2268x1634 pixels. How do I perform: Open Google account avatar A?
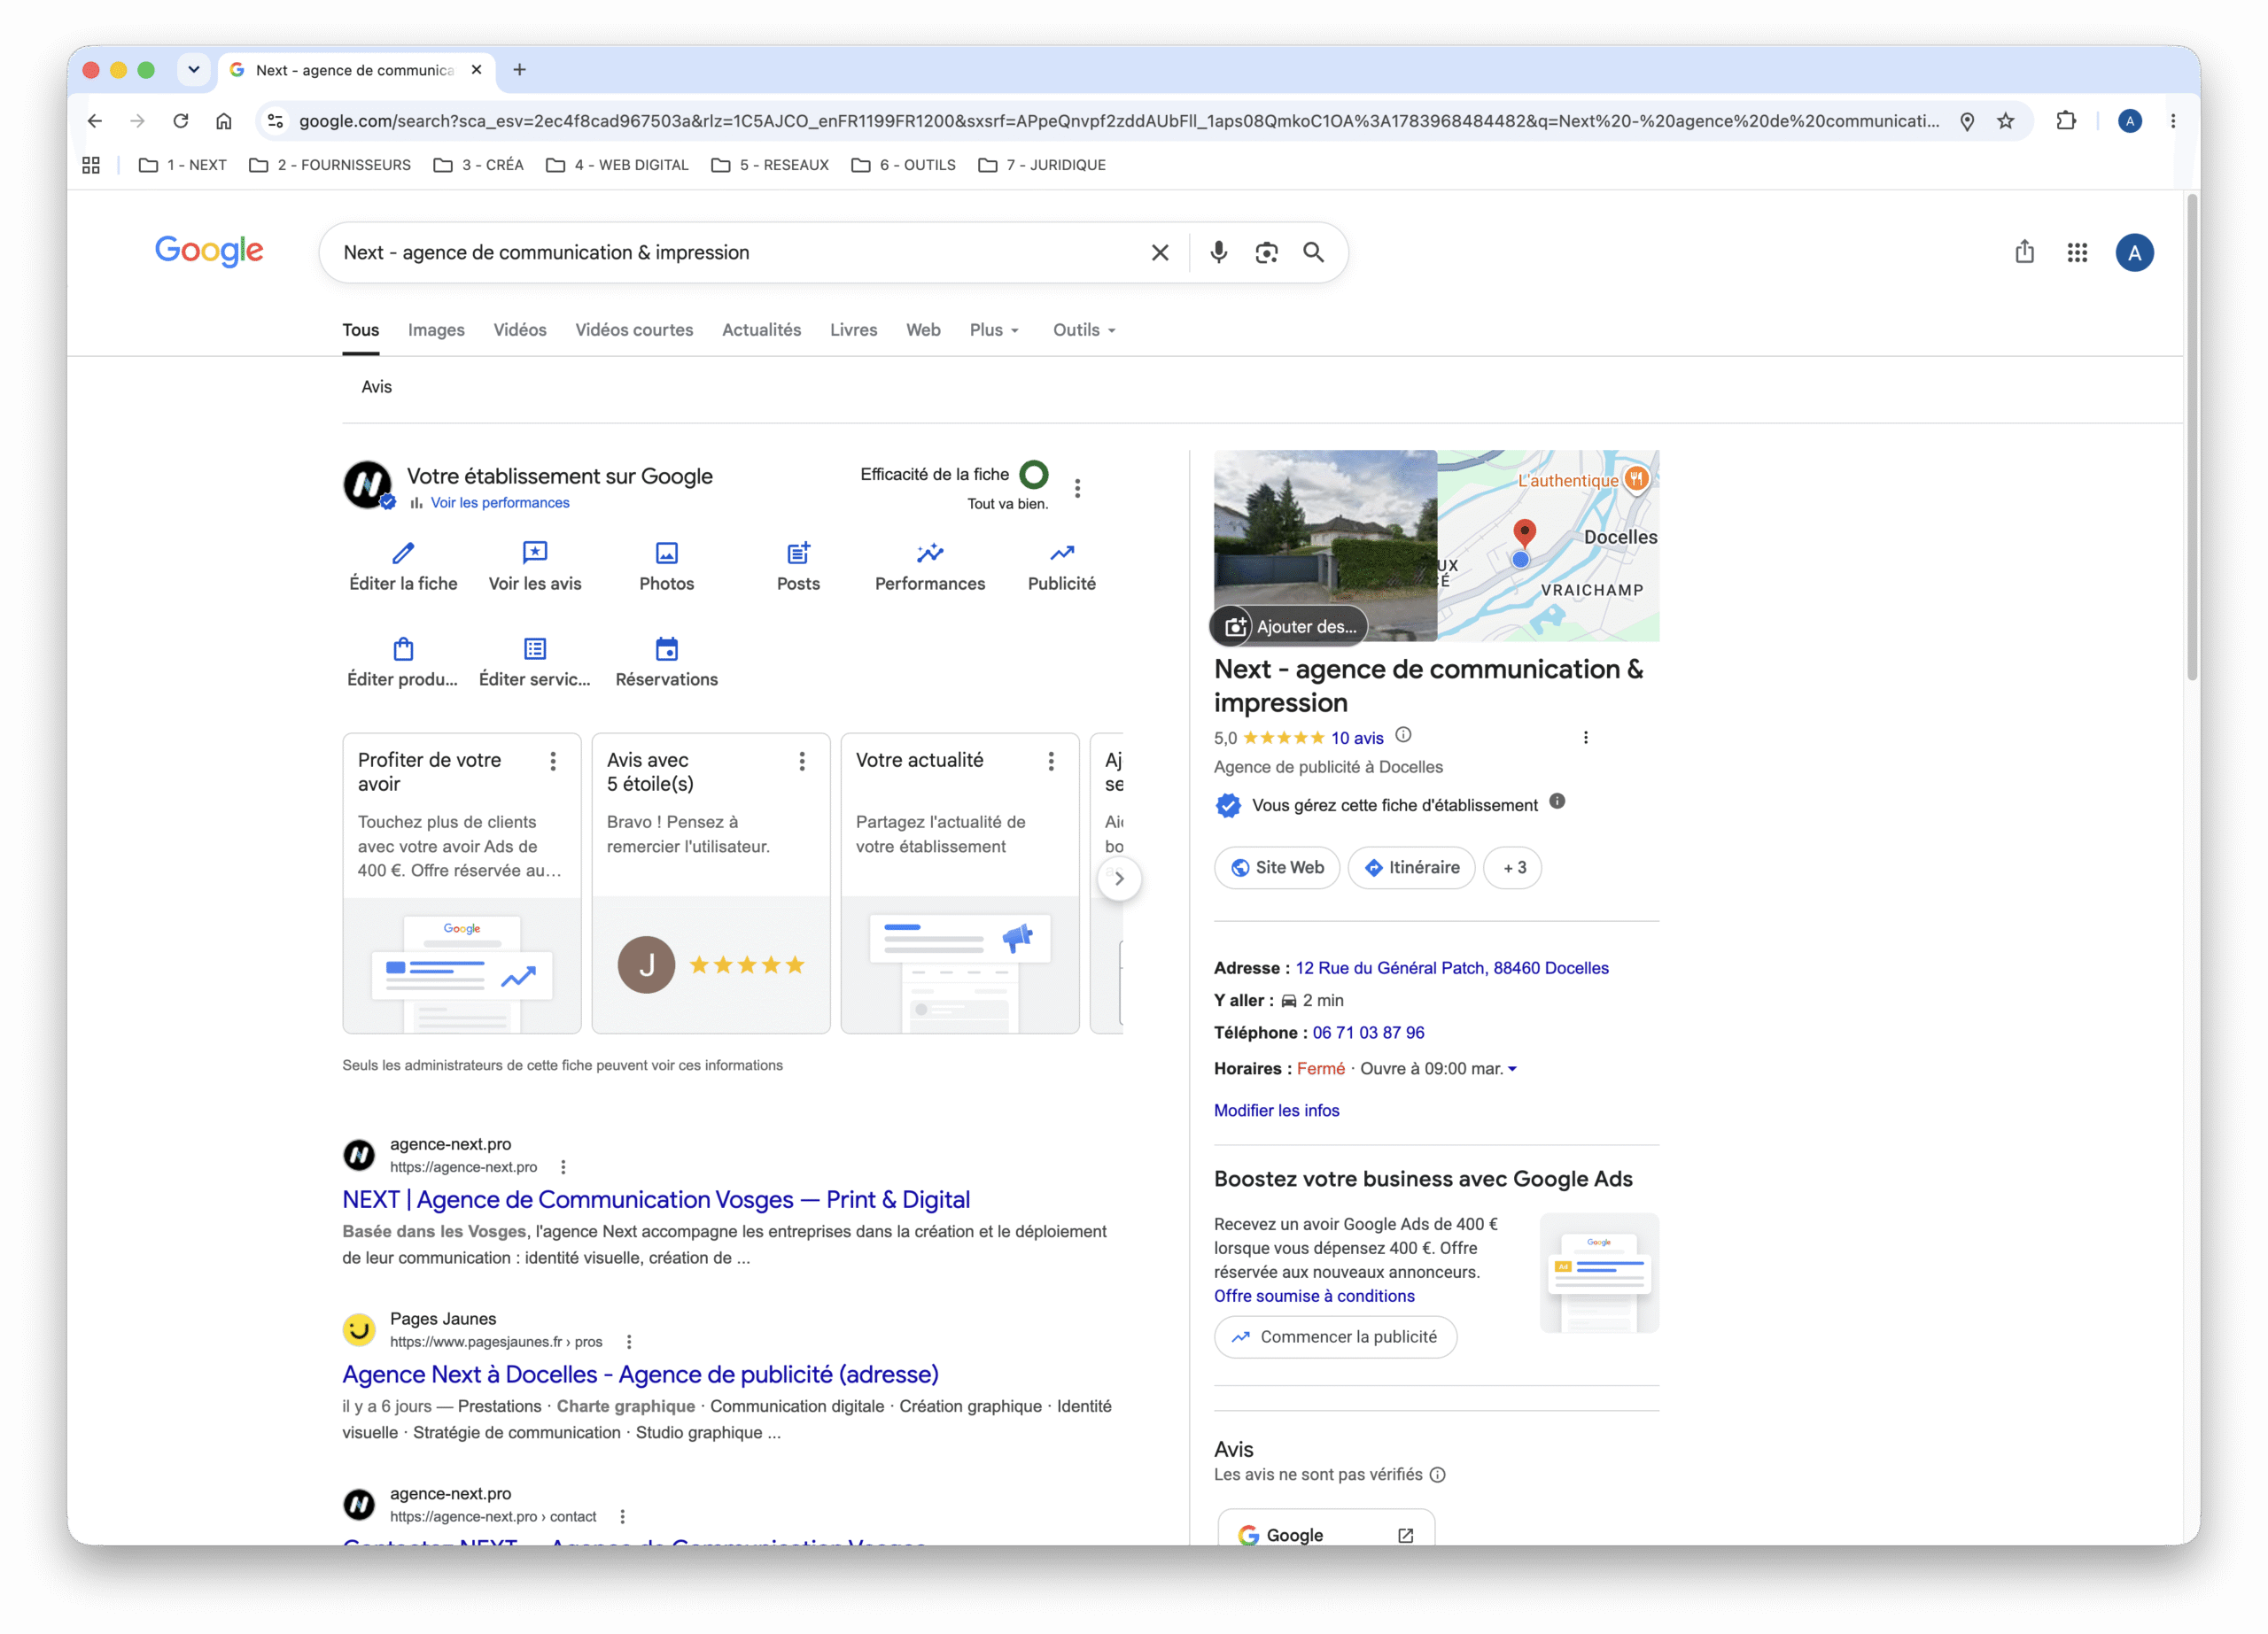pos(2134,252)
